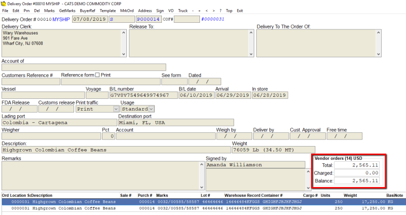406x215 pixels.
Task: Open the Prn menu
Action: 27,11
